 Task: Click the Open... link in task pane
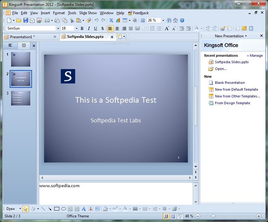pos(221,69)
